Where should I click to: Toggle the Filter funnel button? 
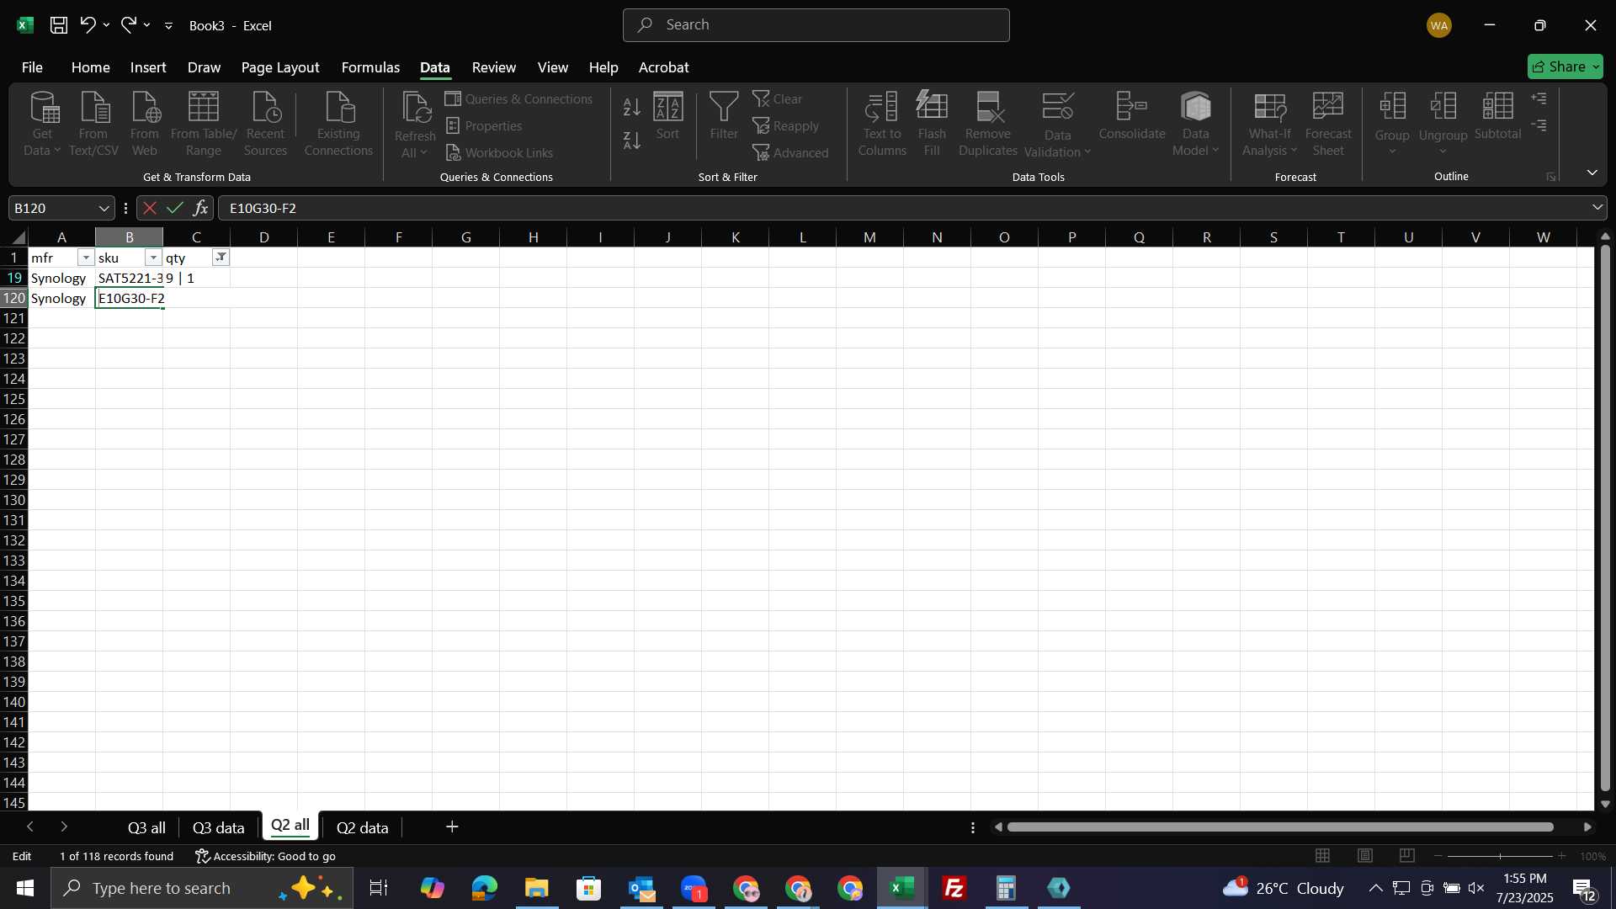coord(724,115)
